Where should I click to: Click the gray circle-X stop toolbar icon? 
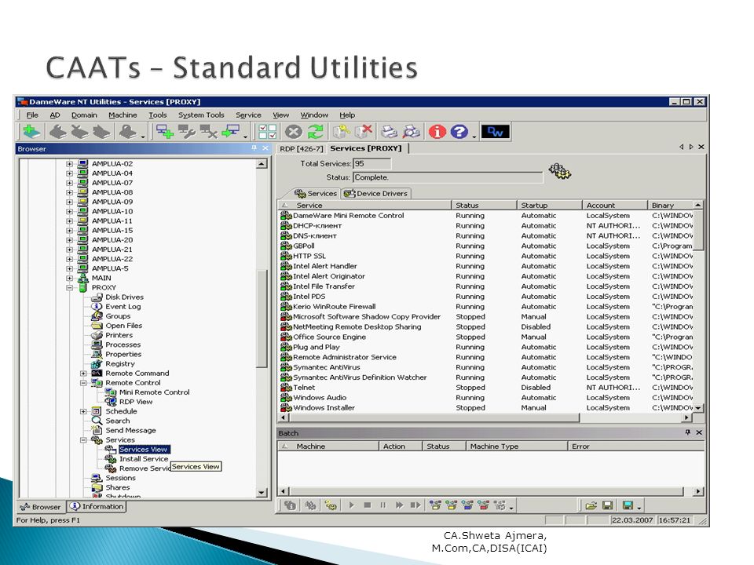293,132
